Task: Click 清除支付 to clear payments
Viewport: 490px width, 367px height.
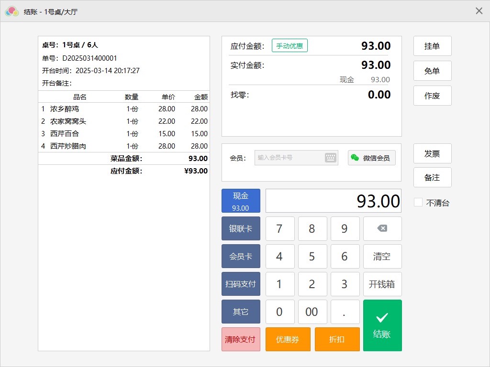Action: [x=241, y=340]
